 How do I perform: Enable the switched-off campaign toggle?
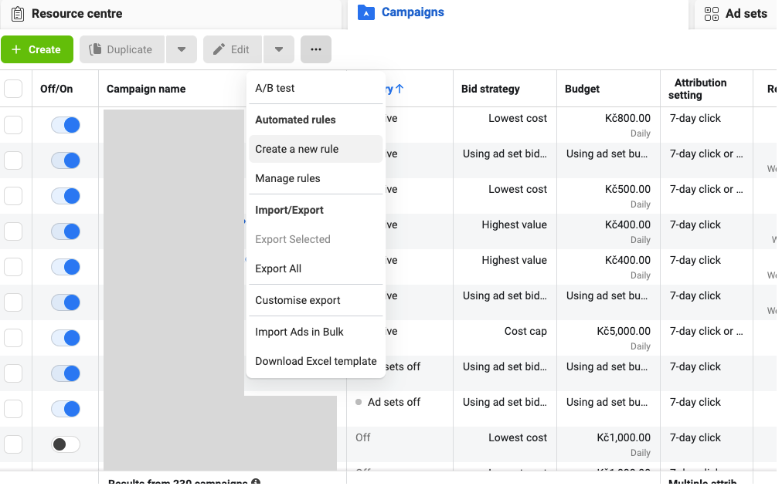pyautogui.click(x=66, y=444)
